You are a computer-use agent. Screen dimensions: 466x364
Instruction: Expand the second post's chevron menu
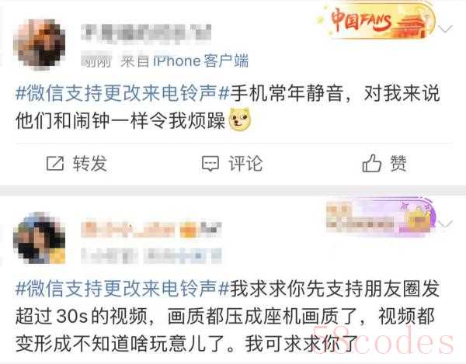click(x=445, y=224)
